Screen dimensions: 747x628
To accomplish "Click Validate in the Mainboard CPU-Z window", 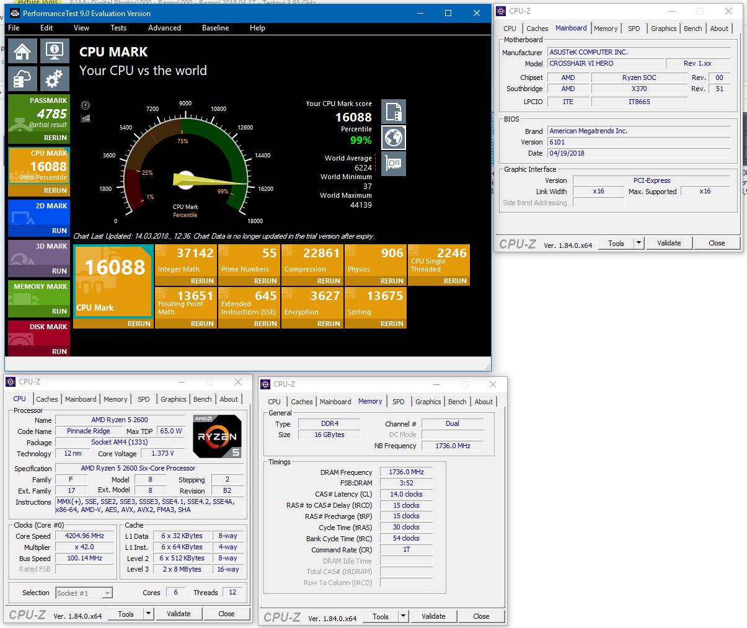I will [669, 243].
